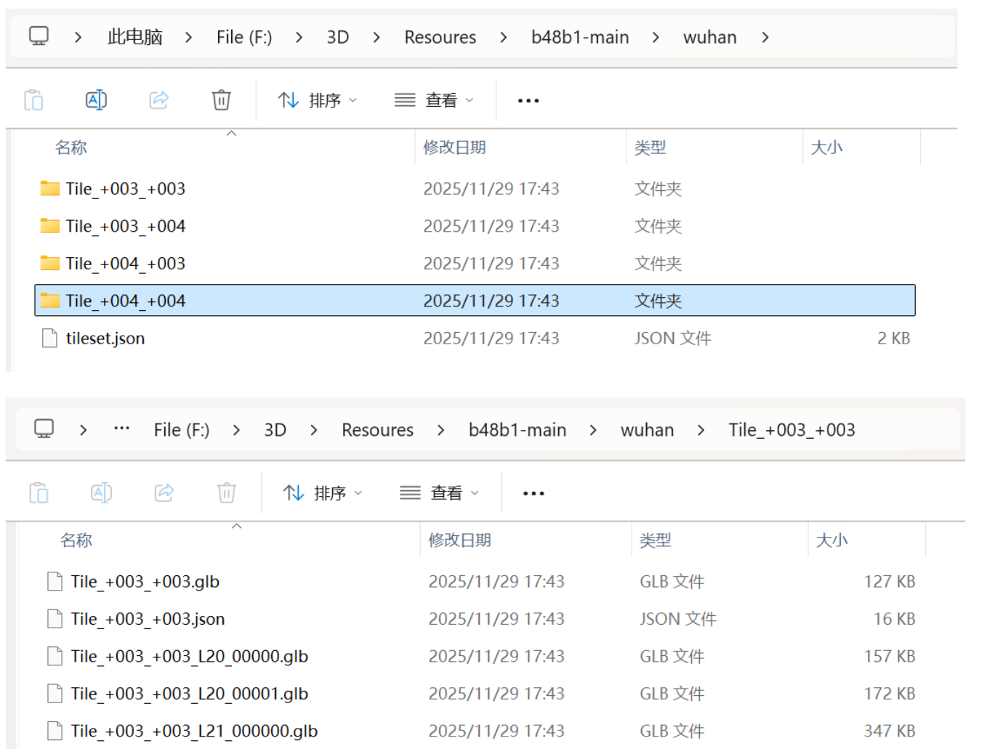Sort by 修改日期 column in bottom window
The width and height of the screenshot is (987, 754).
click(x=460, y=540)
